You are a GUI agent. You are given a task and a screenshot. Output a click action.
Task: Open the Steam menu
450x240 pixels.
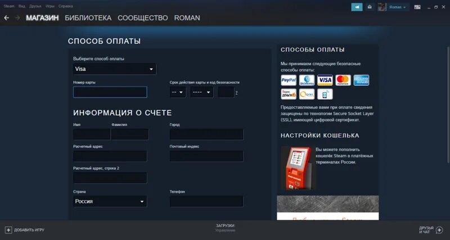(9, 6)
